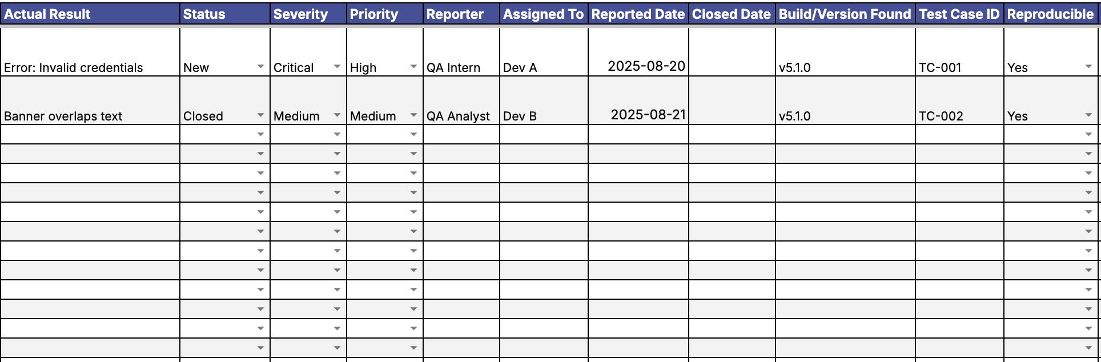Open Reproducible dropdown for TC-002 row
This screenshot has width=1101, height=362.
(1088, 115)
